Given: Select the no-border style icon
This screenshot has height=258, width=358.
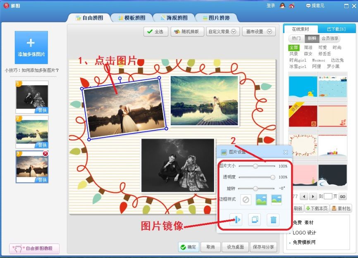Looking at the screenshot, I should coord(246,200).
